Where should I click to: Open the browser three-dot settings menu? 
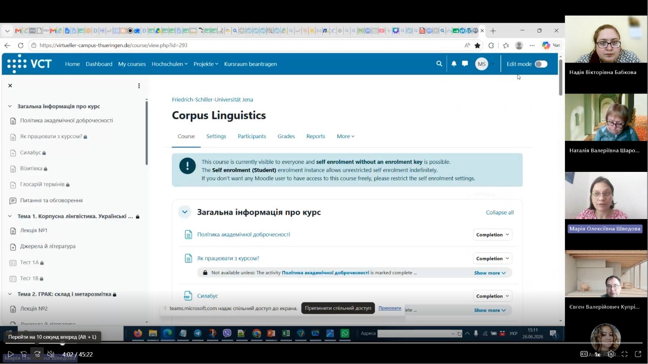pyautogui.click(x=532, y=45)
